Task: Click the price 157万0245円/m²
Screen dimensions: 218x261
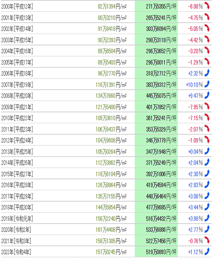Action: 111,252
